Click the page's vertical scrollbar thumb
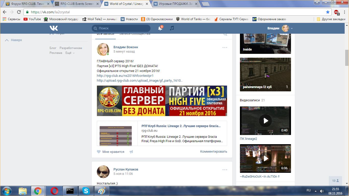 tap(347, 58)
